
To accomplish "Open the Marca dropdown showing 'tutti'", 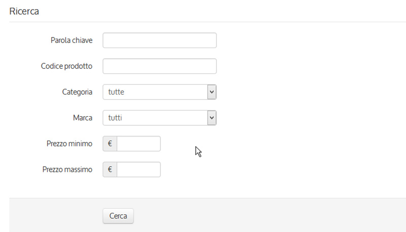I will coord(159,118).
